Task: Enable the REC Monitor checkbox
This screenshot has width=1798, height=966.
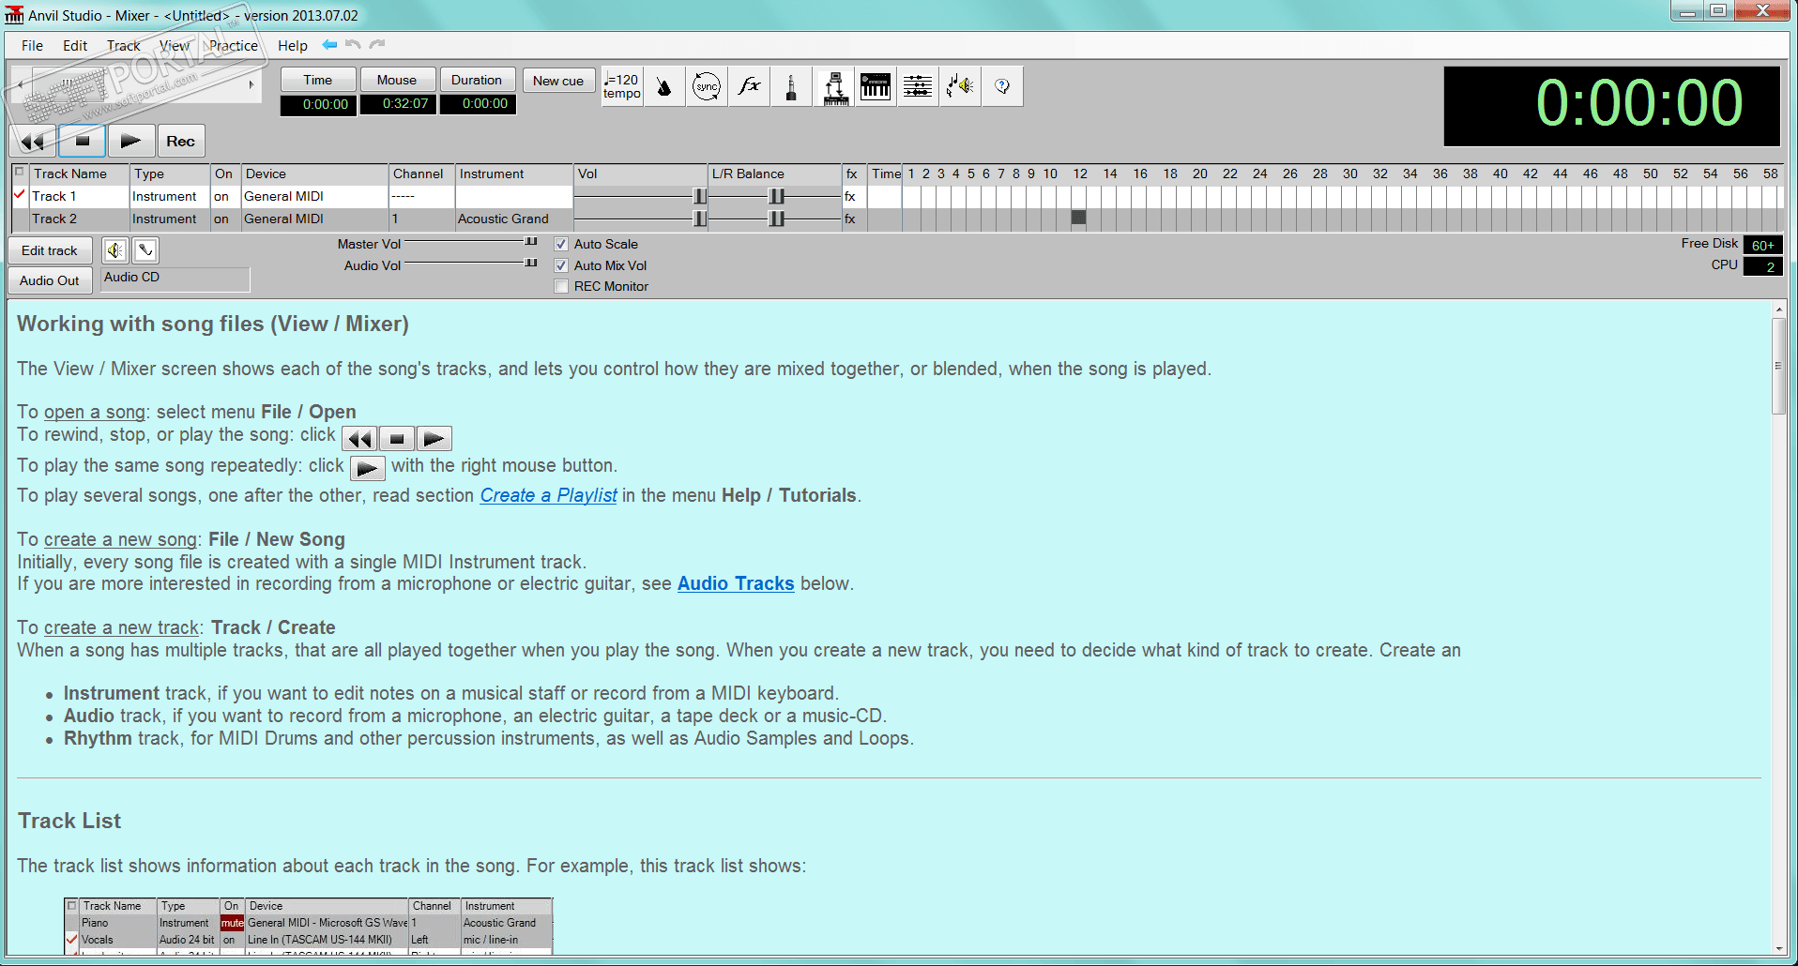Action: 561,286
